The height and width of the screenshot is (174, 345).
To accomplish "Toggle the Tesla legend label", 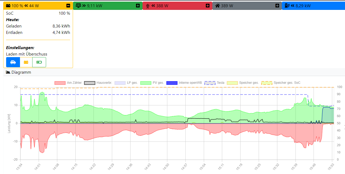I will pos(220,83).
